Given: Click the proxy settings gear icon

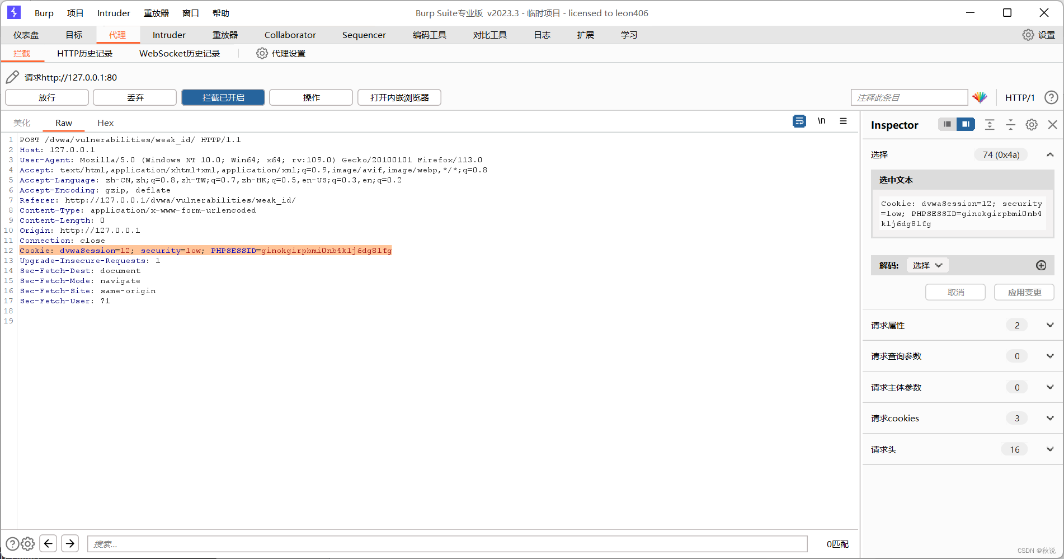Looking at the screenshot, I should [262, 53].
